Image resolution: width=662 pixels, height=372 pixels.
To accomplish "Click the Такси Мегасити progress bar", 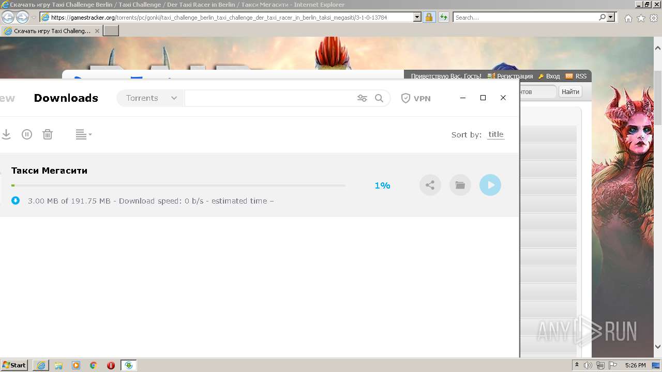I will pyautogui.click(x=178, y=185).
